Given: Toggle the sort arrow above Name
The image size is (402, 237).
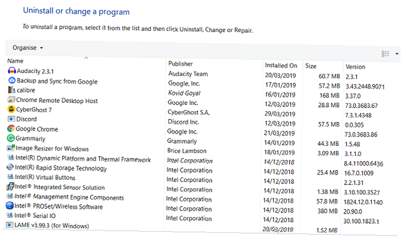Looking at the screenshot, I should (86, 58).
